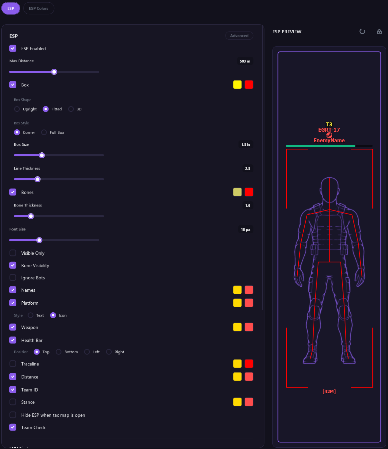Viewport: 388px width, 449px height.
Task: Toggle the Team Check checkbox
Action: tap(13, 427)
